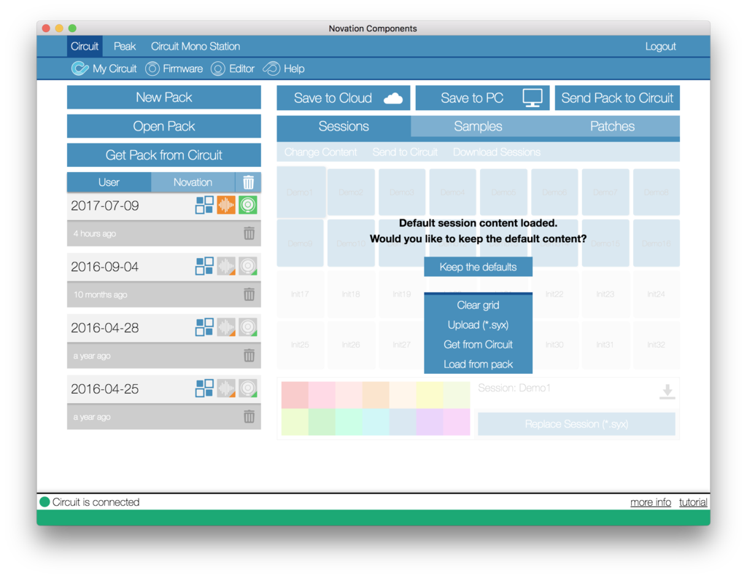Select the Init17 session slot

click(x=300, y=294)
